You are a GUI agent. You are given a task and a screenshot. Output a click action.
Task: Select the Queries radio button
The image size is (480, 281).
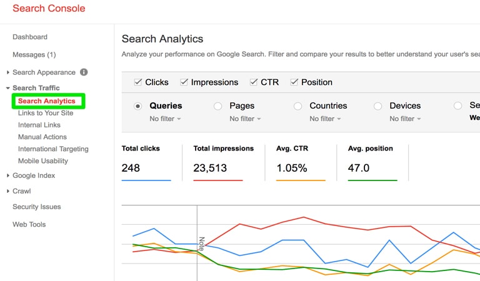click(137, 106)
